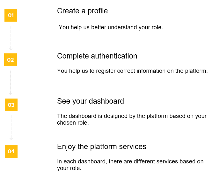Click the 'register correct information' description text

(132, 71)
